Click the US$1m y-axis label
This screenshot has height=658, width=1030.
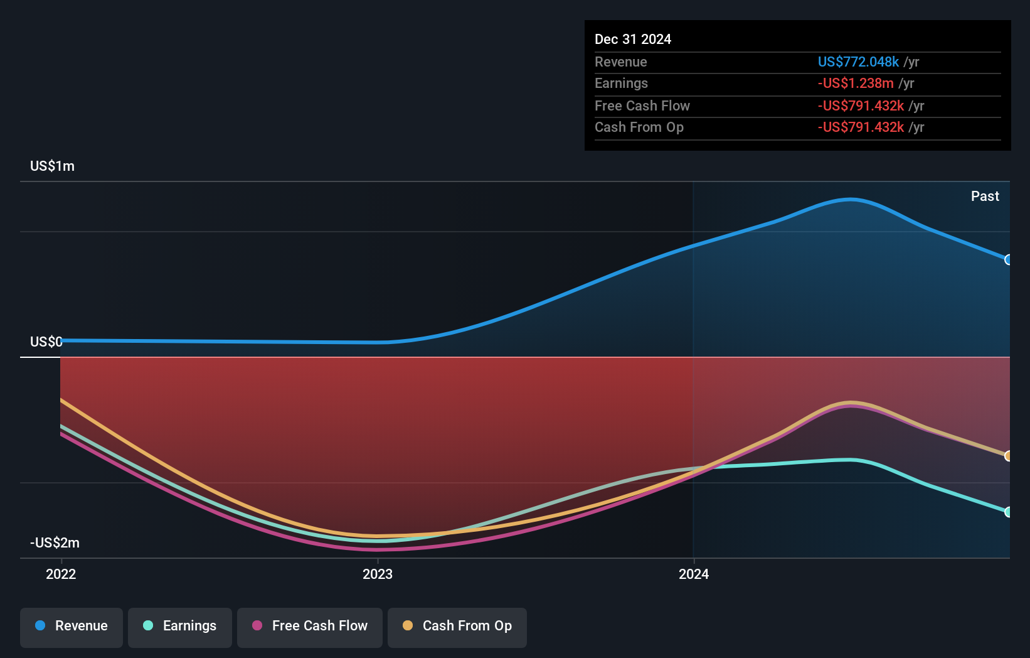tap(52, 166)
